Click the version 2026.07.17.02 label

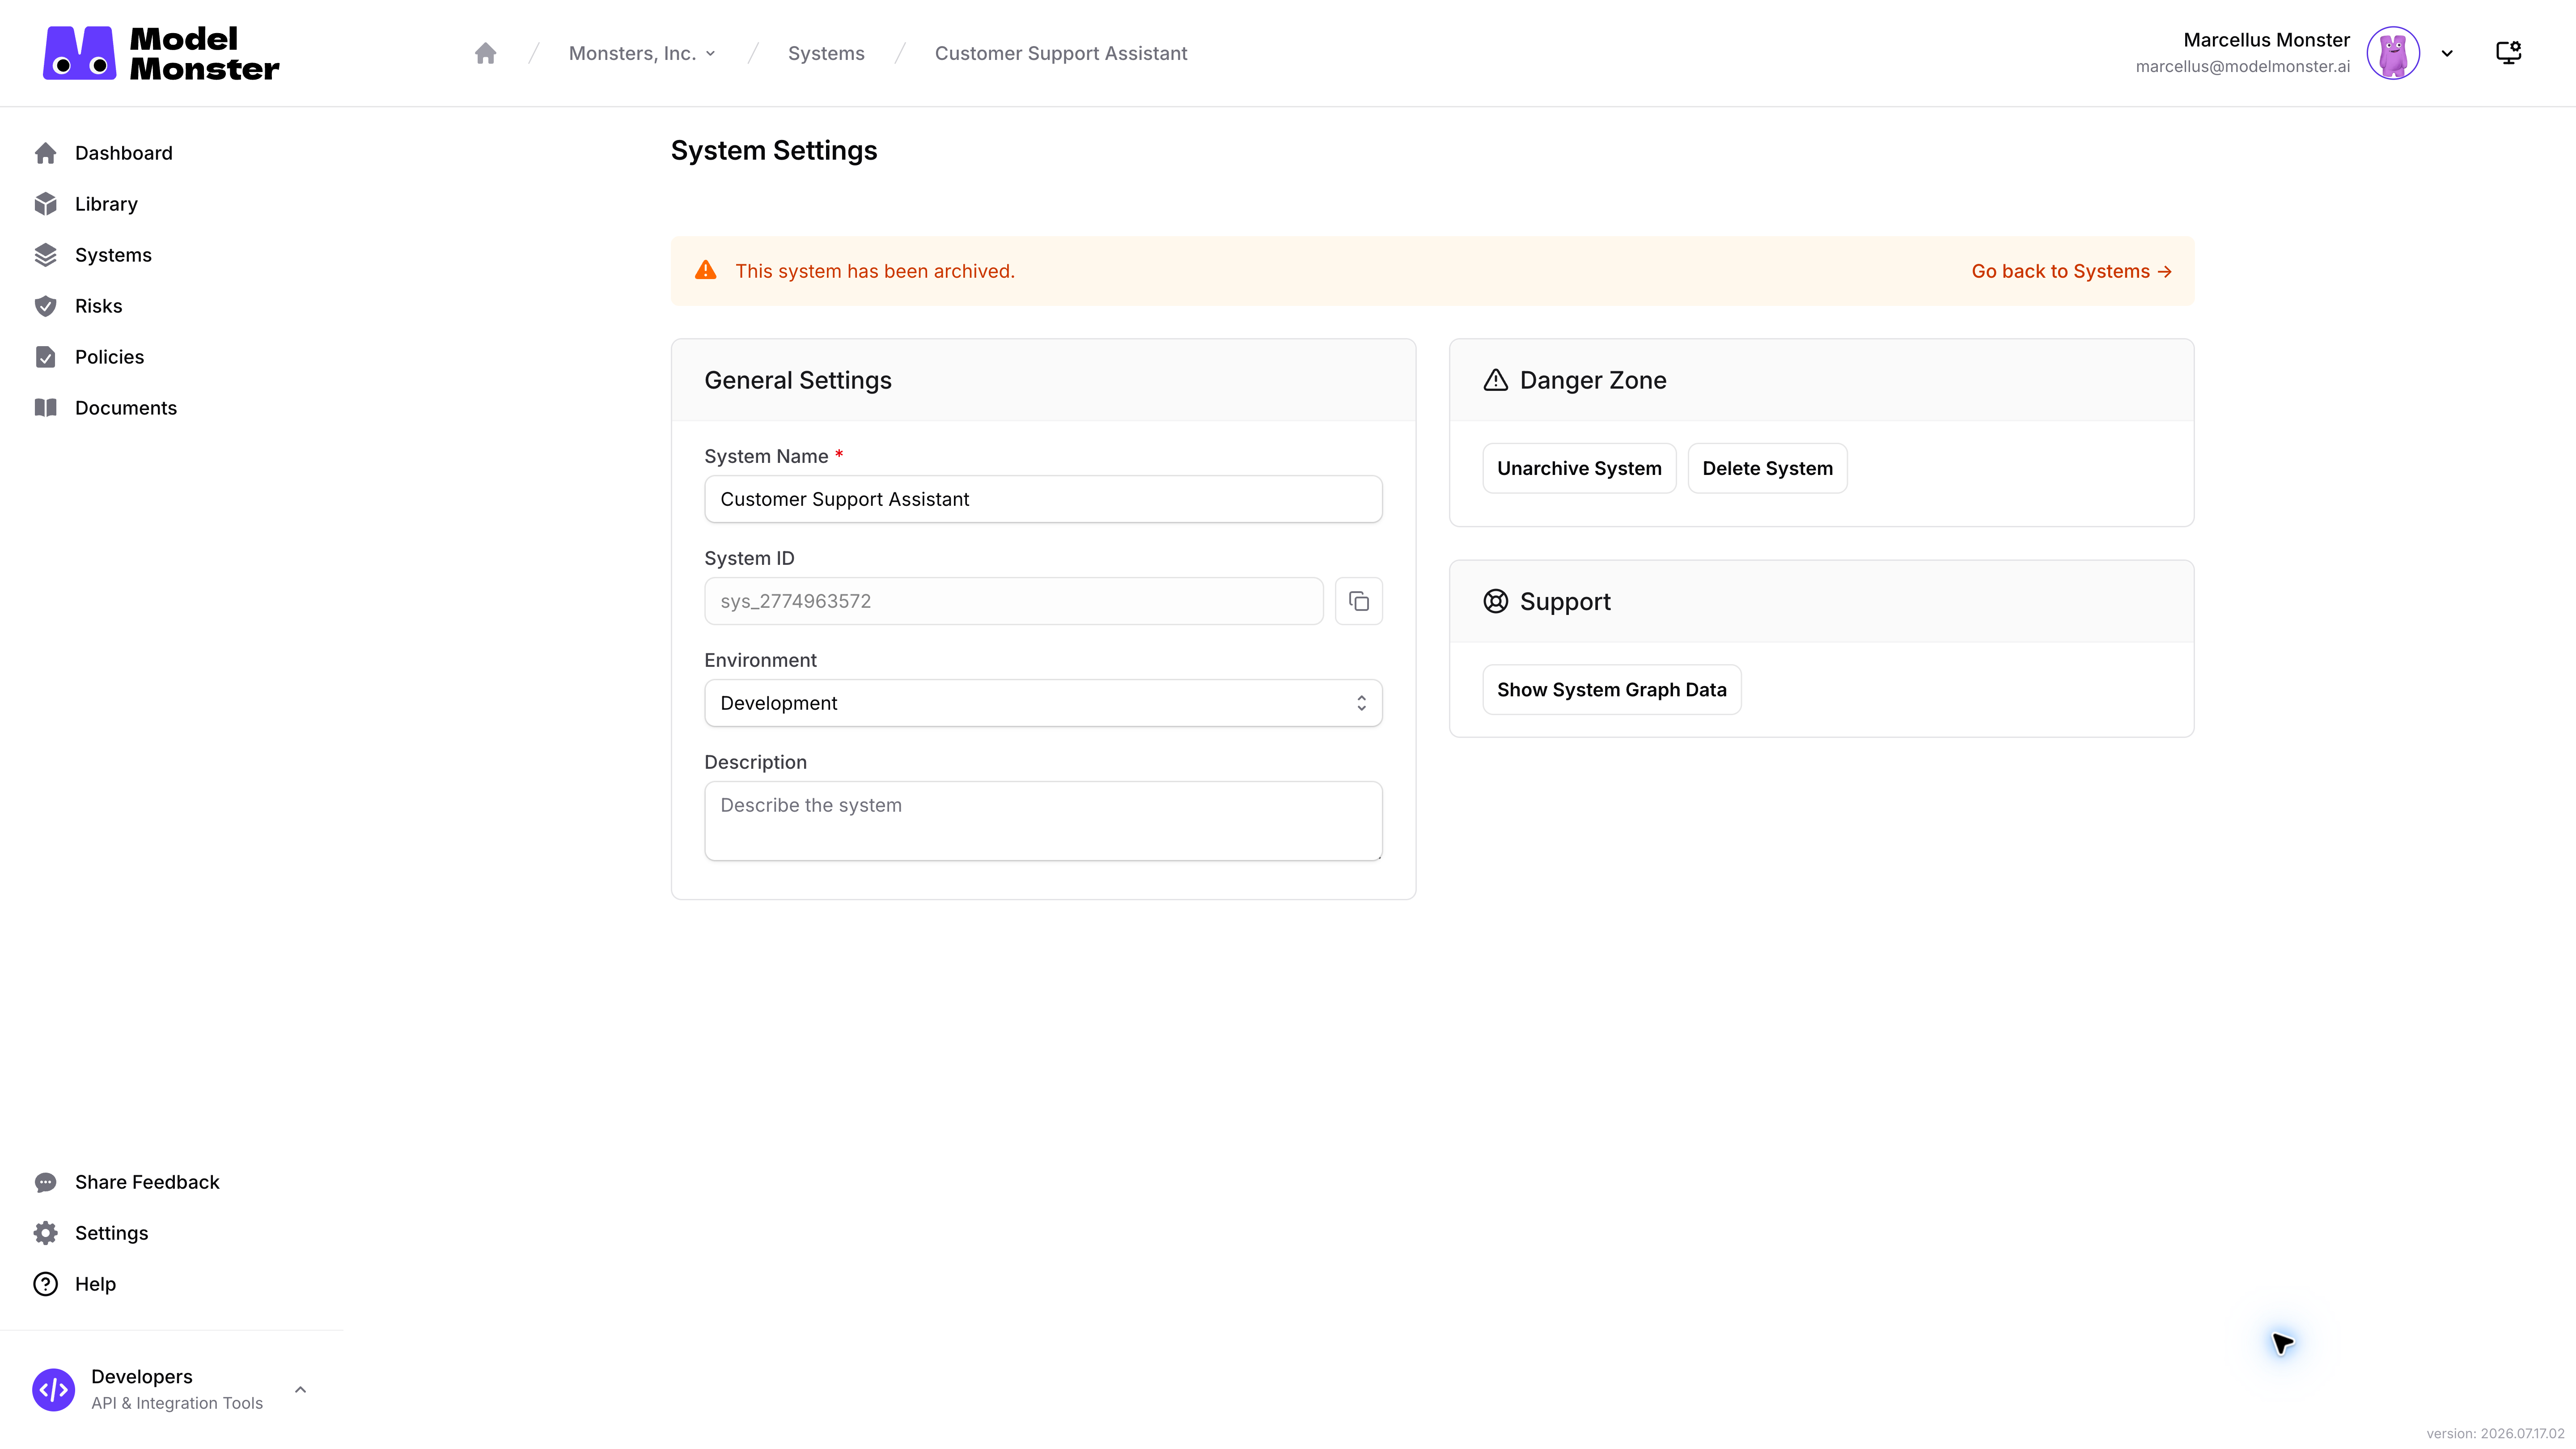[x=2495, y=1433]
